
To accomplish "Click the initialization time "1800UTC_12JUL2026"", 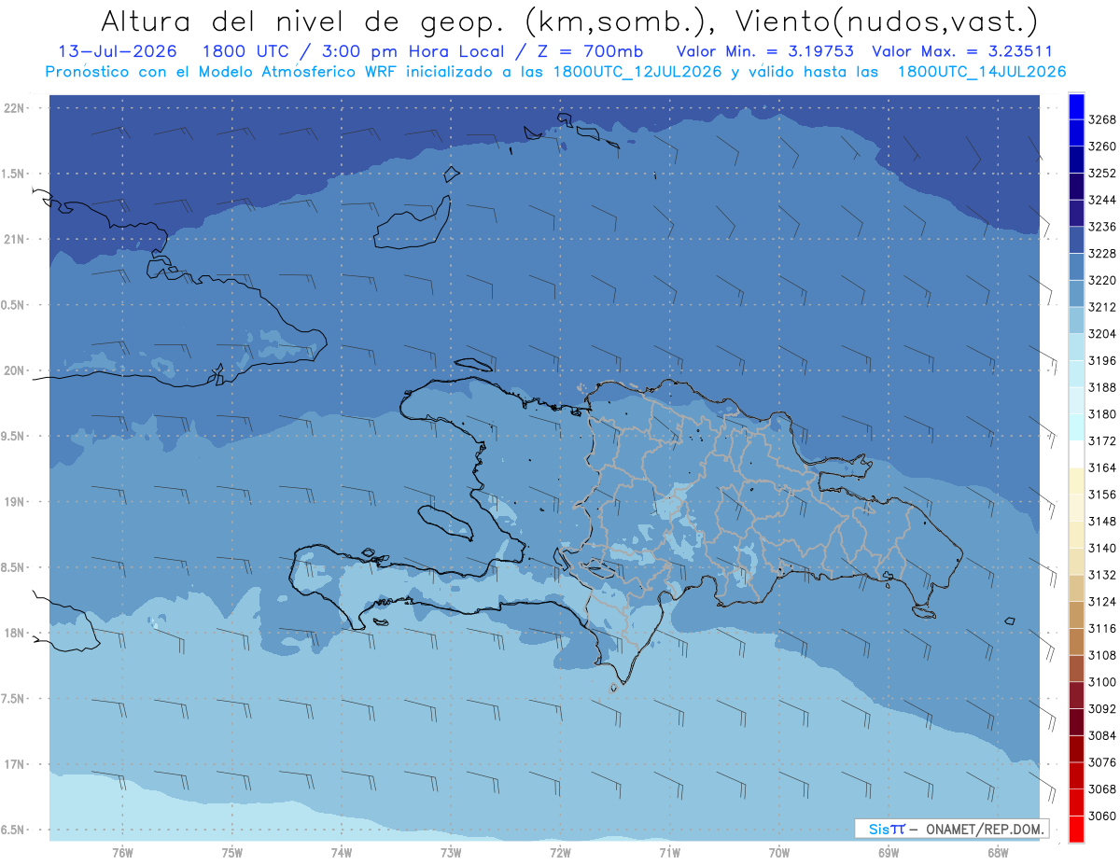I will click(637, 71).
